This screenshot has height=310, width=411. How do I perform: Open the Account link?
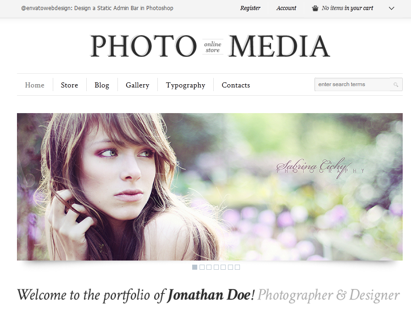click(x=286, y=8)
